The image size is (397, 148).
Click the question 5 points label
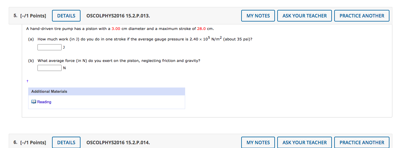click(x=30, y=16)
